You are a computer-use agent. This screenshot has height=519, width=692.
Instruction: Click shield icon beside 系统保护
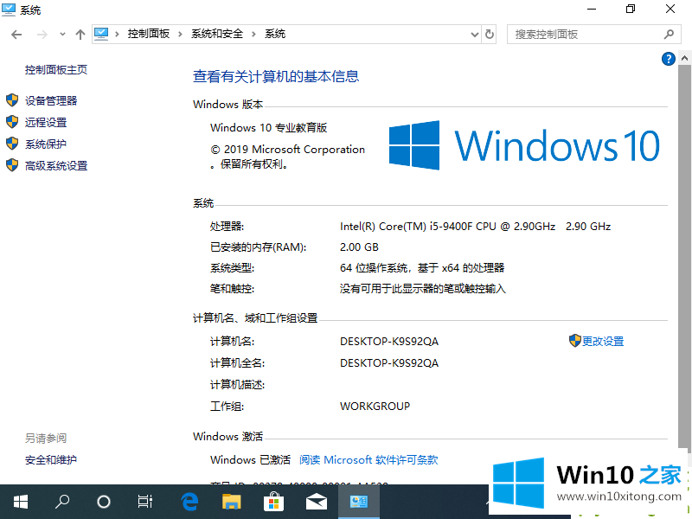pos(12,144)
